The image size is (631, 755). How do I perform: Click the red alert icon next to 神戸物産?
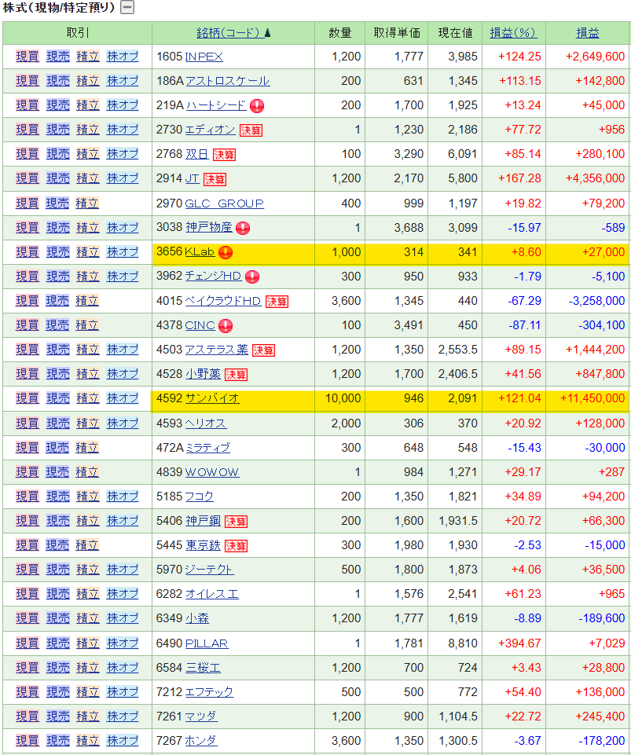244,228
